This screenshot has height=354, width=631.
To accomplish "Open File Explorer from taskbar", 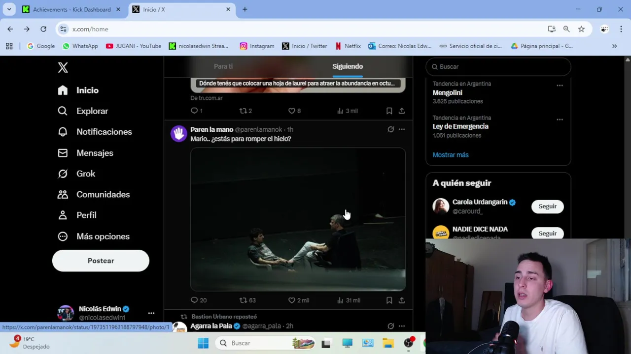I will (x=388, y=343).
